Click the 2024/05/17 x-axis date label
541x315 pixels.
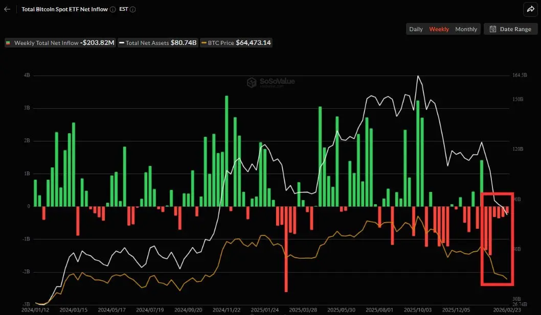[112, 310]
